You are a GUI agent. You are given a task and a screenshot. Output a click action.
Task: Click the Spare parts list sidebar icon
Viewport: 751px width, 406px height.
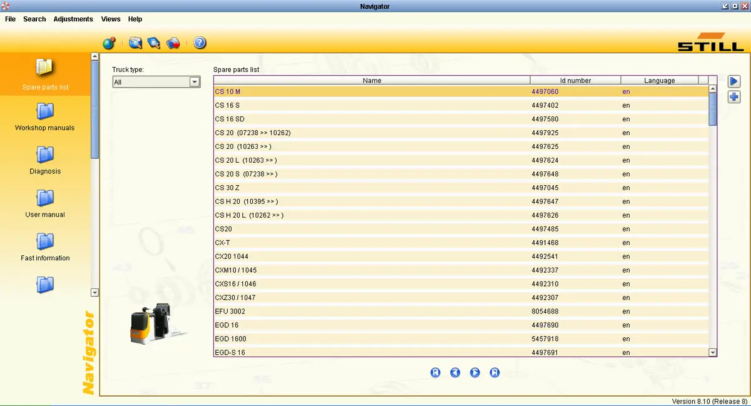point(45,67)
